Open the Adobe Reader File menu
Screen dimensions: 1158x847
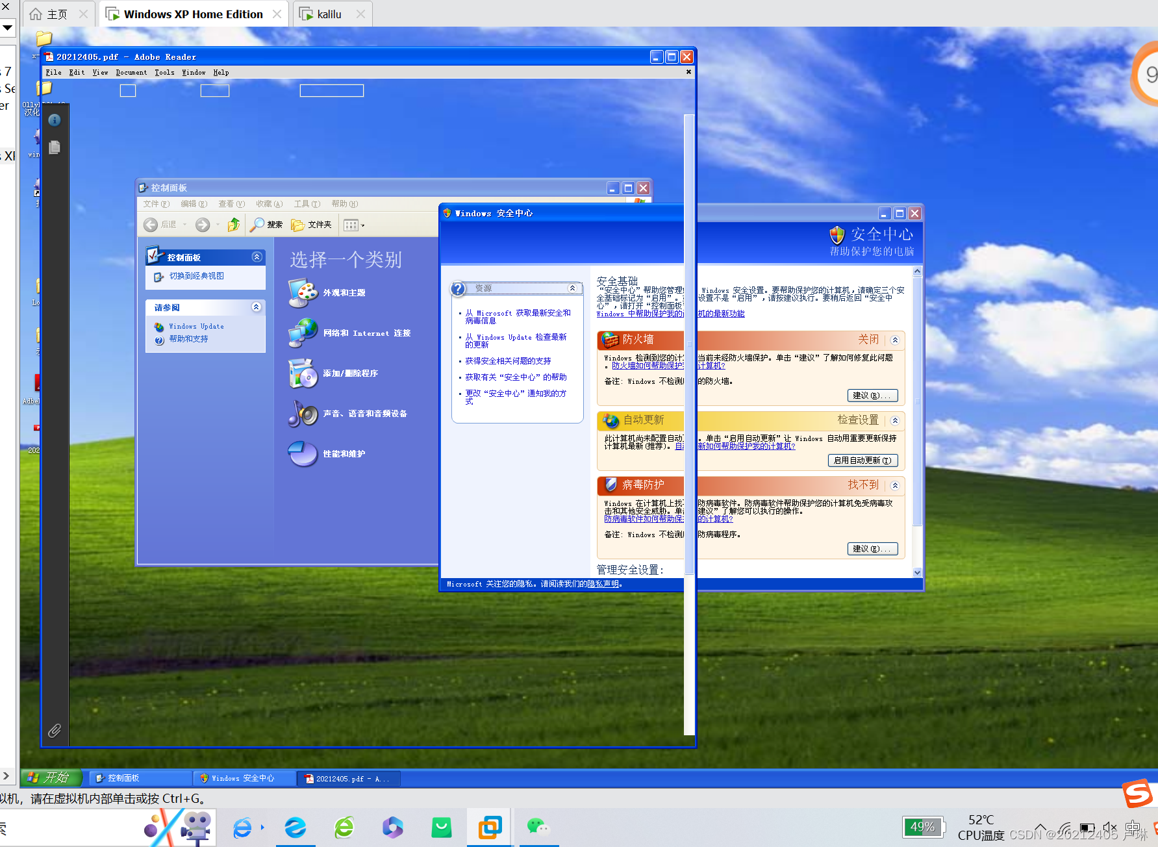[53, 73]
